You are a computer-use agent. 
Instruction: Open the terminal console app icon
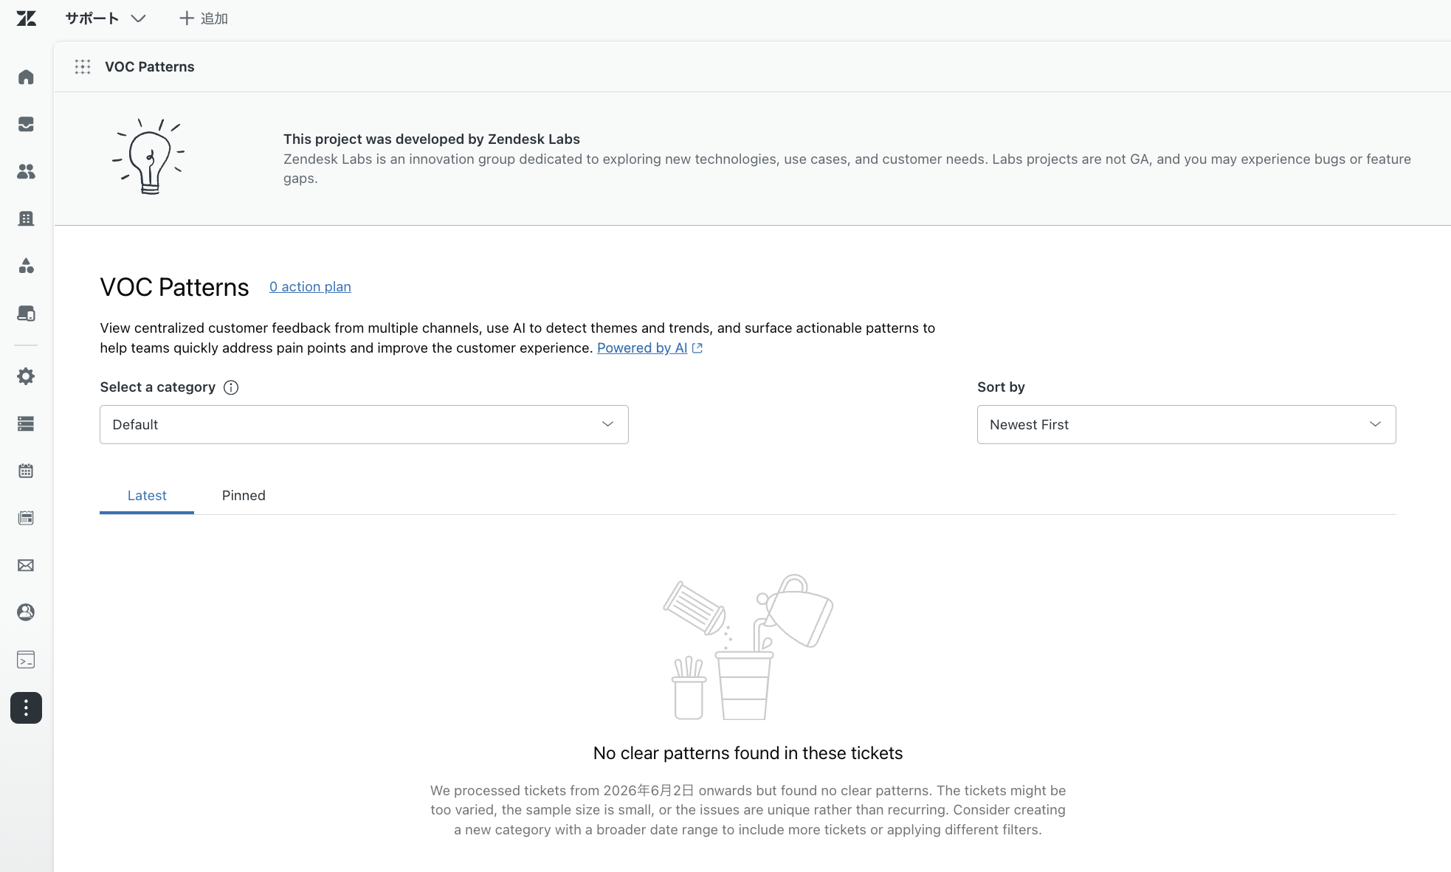pos(26,660)
